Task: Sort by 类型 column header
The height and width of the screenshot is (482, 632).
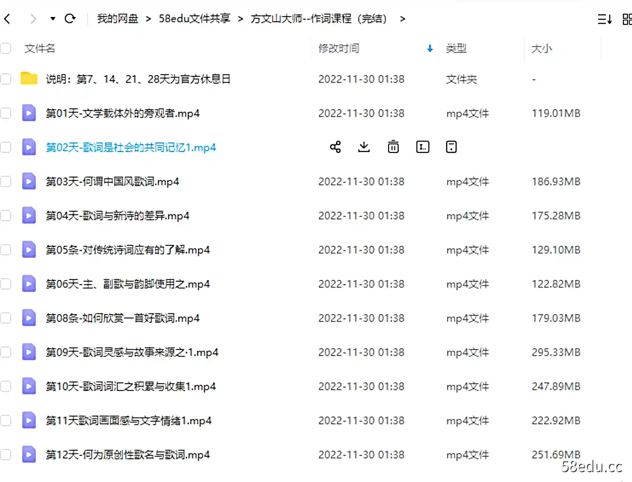Action: pyautogui.click(x=456, y=48)
